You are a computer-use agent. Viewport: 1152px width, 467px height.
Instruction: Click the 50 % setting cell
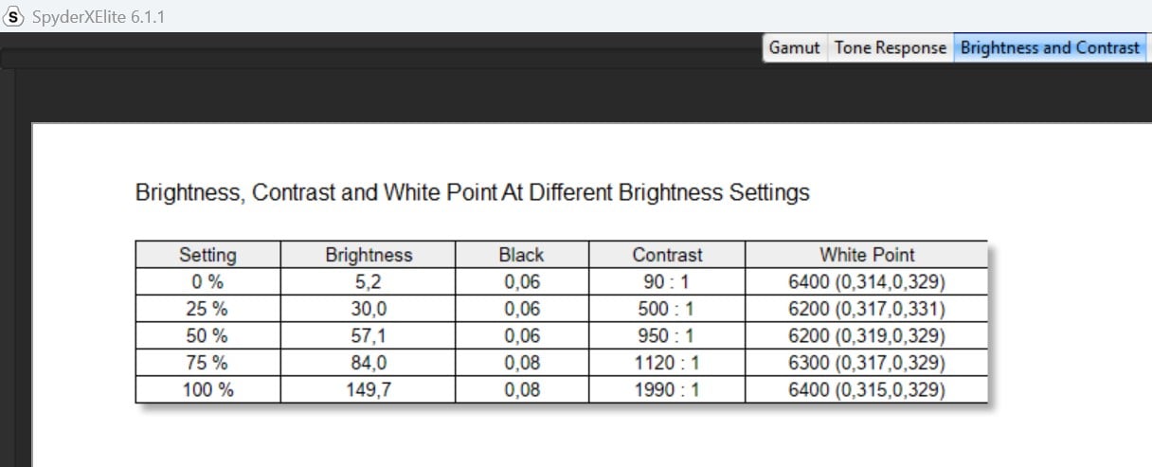point(208,335)
